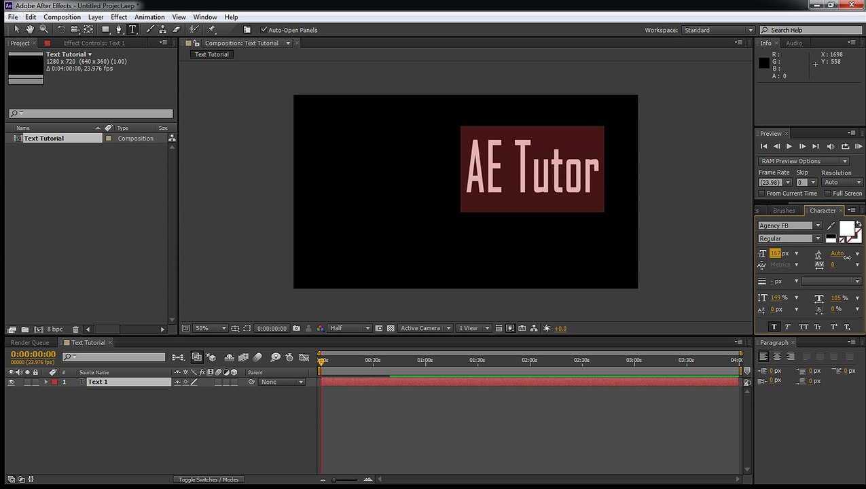Select the Rotation tool

point(61,29)
